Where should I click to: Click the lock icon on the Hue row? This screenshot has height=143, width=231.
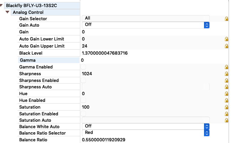(226, 94)
